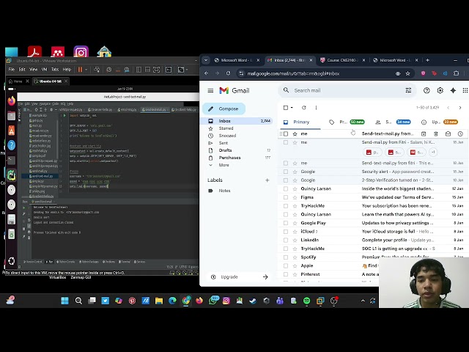The width and height of the screenshot is (469, 352).
Task: Delete the hovered Send-text-mail.py email
Action: coord(436,133)
